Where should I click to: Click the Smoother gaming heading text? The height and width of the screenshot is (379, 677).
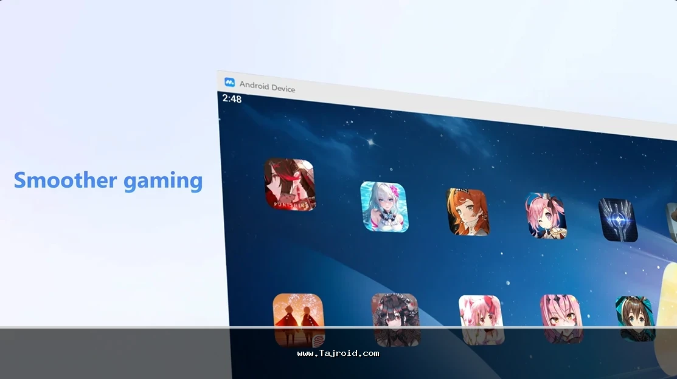(x=108, y=180)
